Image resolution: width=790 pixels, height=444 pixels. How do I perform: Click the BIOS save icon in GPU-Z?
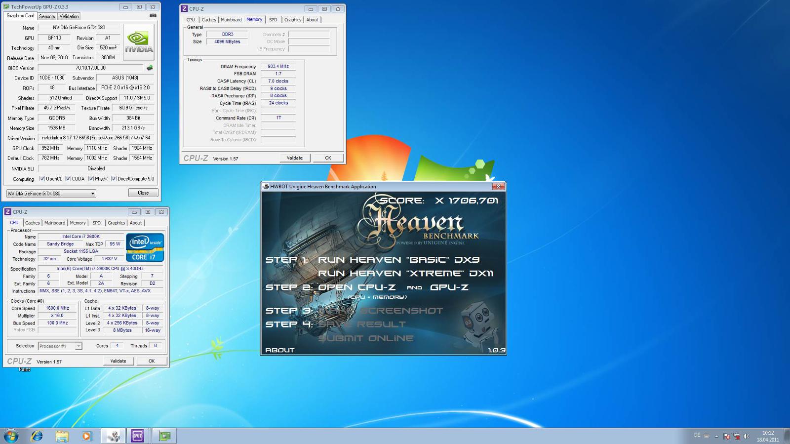[x=150, y=68]
